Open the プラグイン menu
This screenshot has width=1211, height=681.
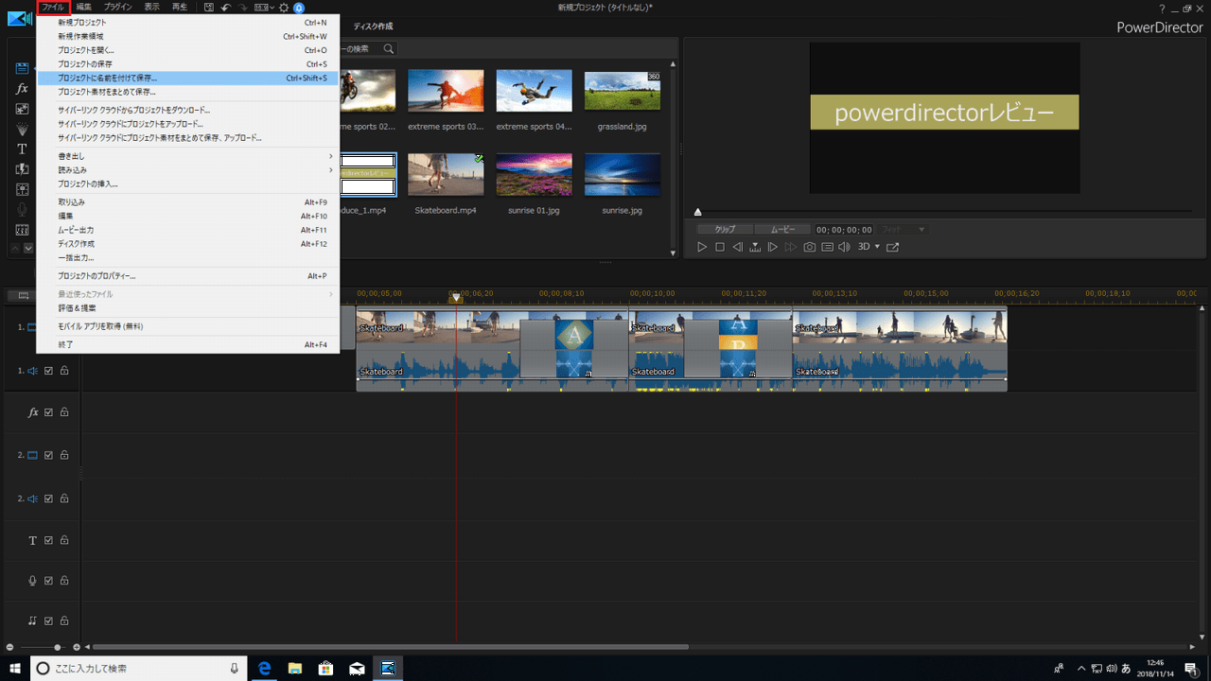coord(118,7)
